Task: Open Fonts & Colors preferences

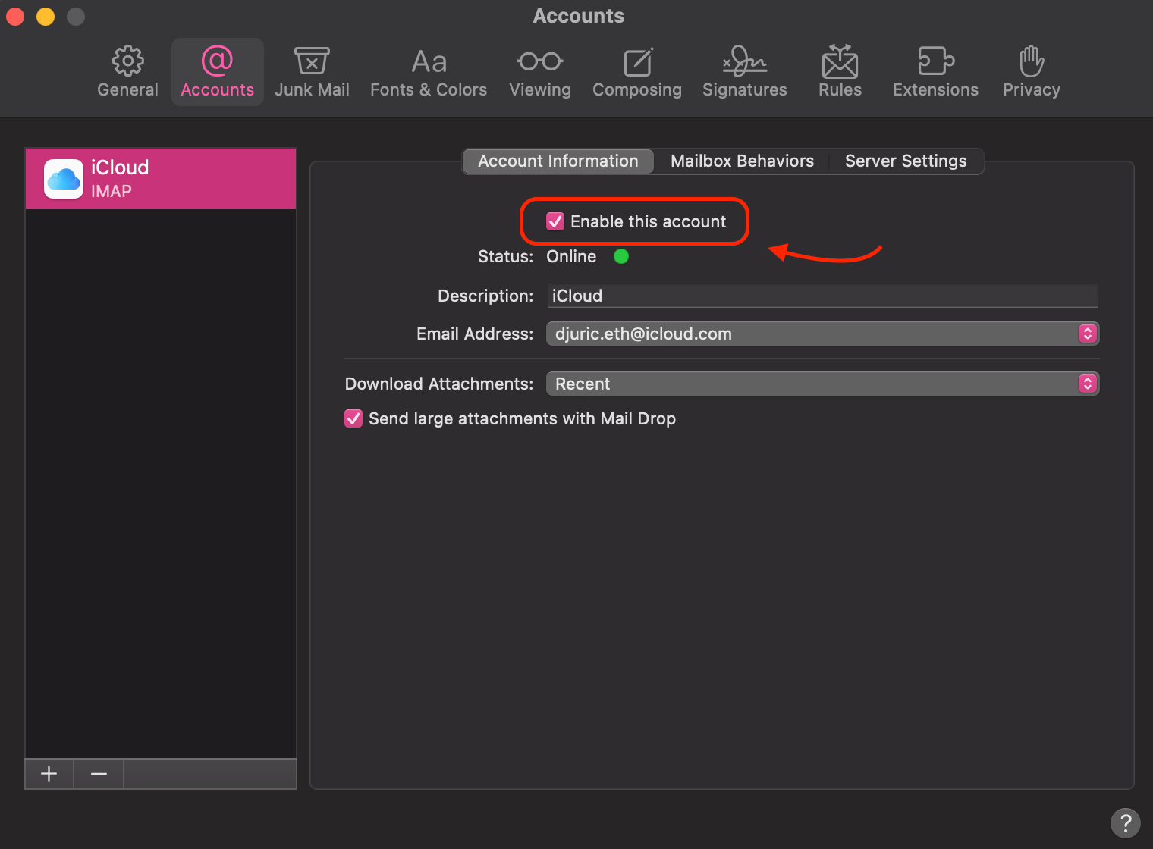Action: (x=429, y=72)
